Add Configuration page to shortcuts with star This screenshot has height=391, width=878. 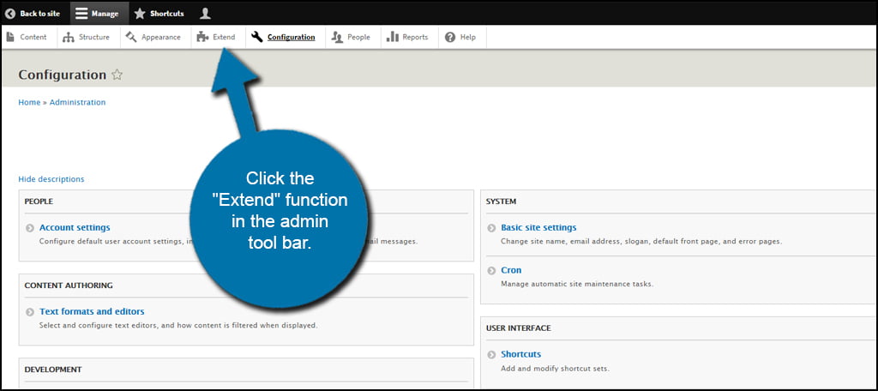[x=117, y=75]
